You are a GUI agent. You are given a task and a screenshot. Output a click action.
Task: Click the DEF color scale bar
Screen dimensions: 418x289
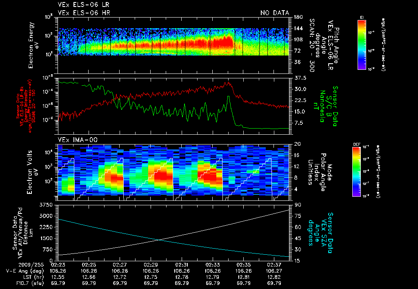(357, 172)
